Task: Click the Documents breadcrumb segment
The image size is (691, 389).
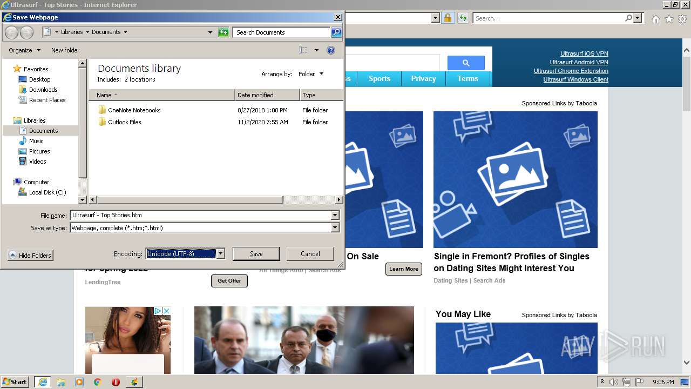Action: click(106, 32)
